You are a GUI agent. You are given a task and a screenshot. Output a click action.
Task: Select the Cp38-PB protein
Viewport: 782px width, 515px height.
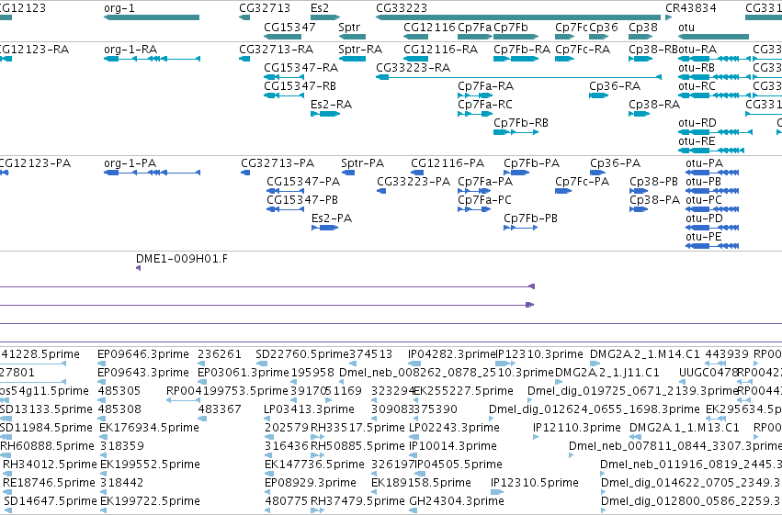(639, 191)
